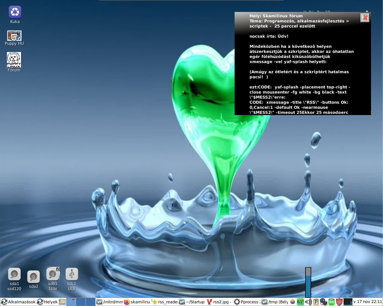Activate the /initrd/mnt taskbar window
Screen dimensions: 383x306
[x=110, y=302]
